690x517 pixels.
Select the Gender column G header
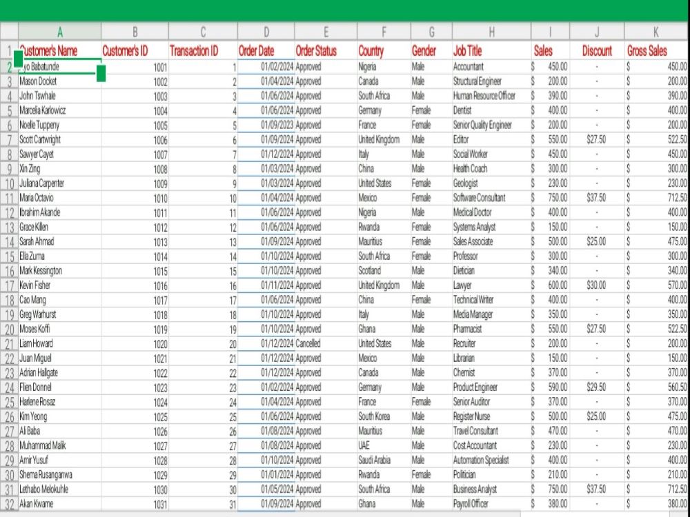point(431,31)
